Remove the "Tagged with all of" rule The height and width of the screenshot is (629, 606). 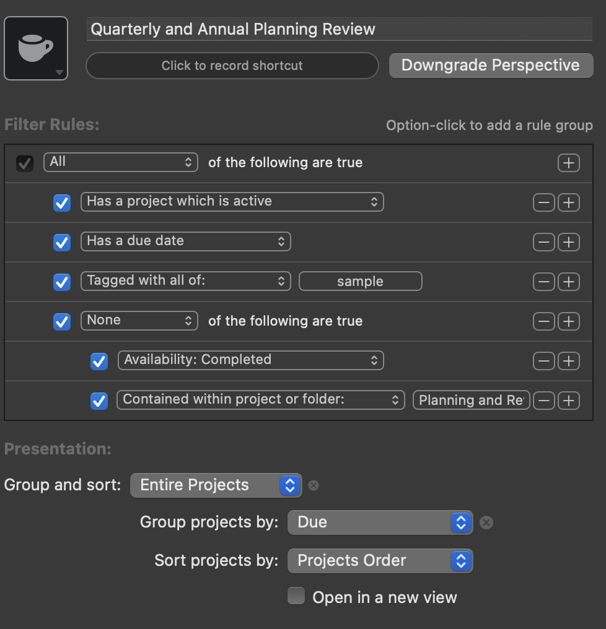coord(543,282)
